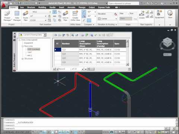179x134 pixels.
Task: Open the Data Manager ribbon icon
Action: pos(17,16)
